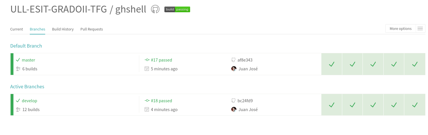428x135 pixels.
Task: Click the last passed build tile for master
Action: (415, 64)
